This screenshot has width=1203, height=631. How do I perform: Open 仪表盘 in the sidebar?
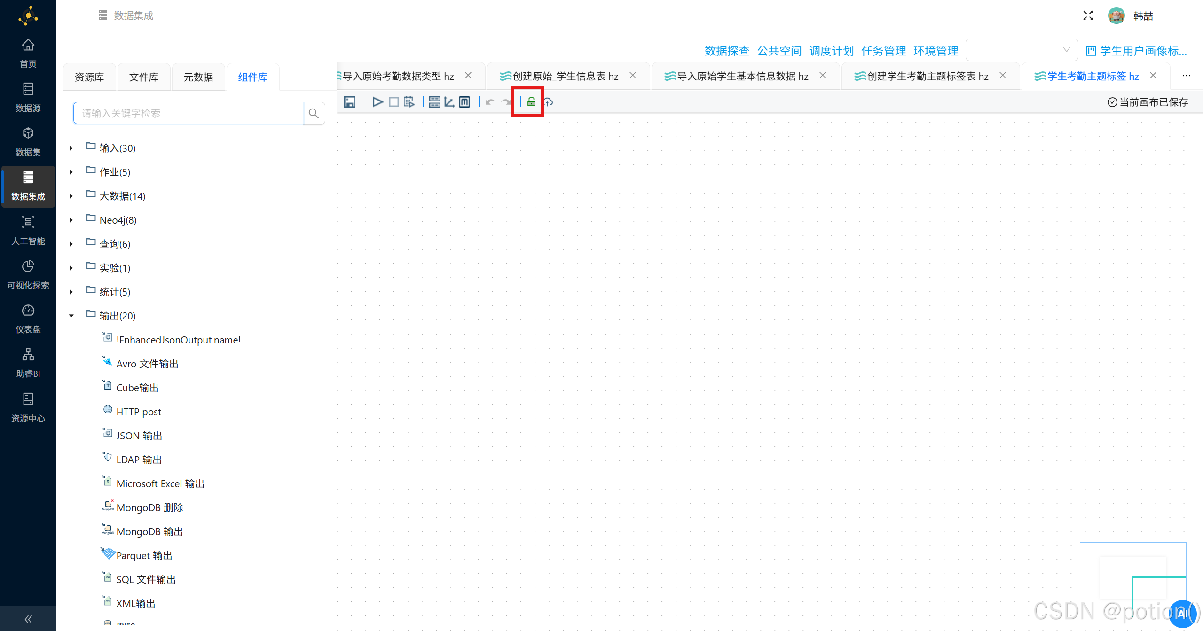[28, 319]
